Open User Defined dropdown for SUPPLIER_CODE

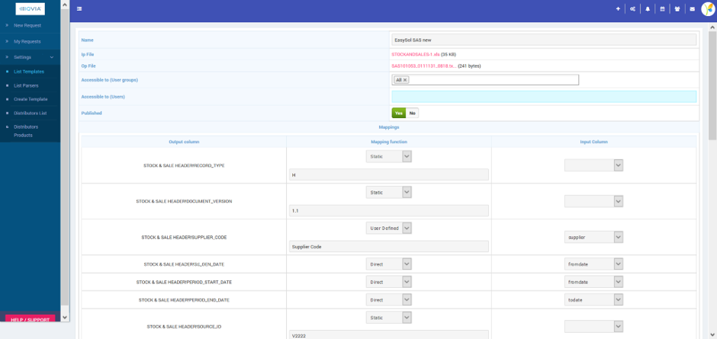pyautogui.click(x=389, y=228)
